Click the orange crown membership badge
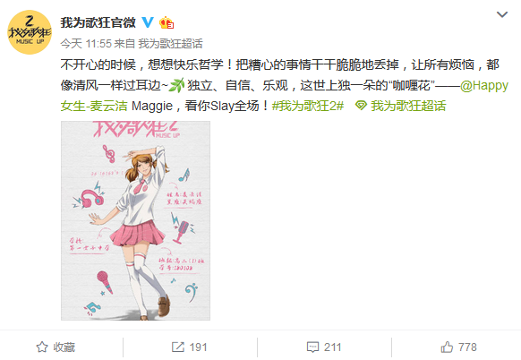Image resolution: width=521 pixels, height=360 pixels. [167, 23]
